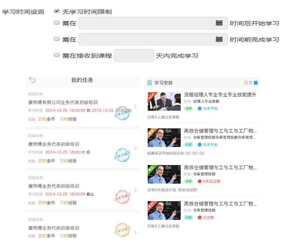The width and height of the screenshot is (281, 244).
Task: Click the red 未学/未通过 stamp icon
Action: coord(122,197)
